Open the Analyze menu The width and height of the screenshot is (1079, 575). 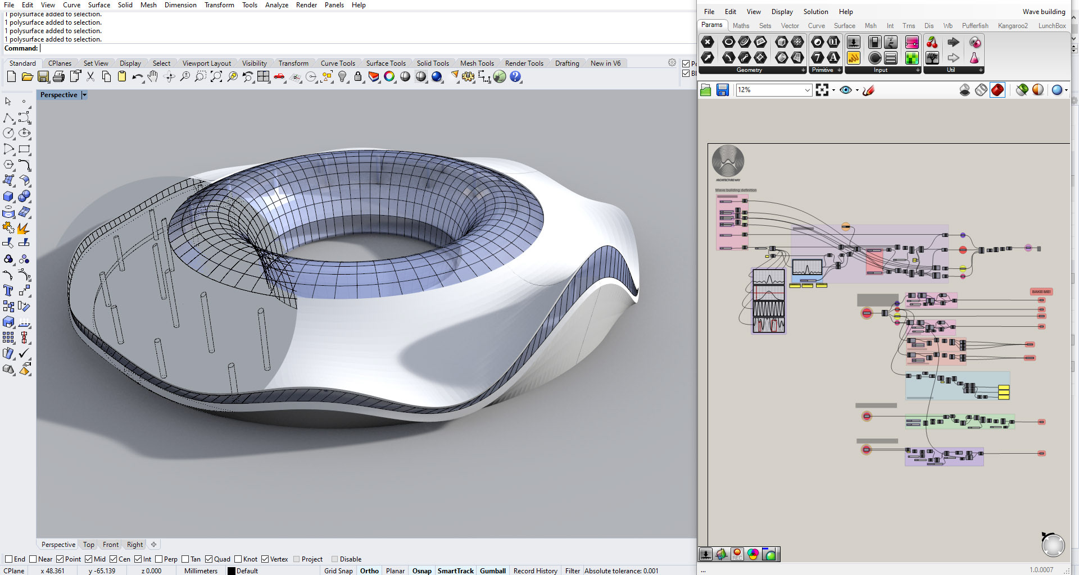276,5
